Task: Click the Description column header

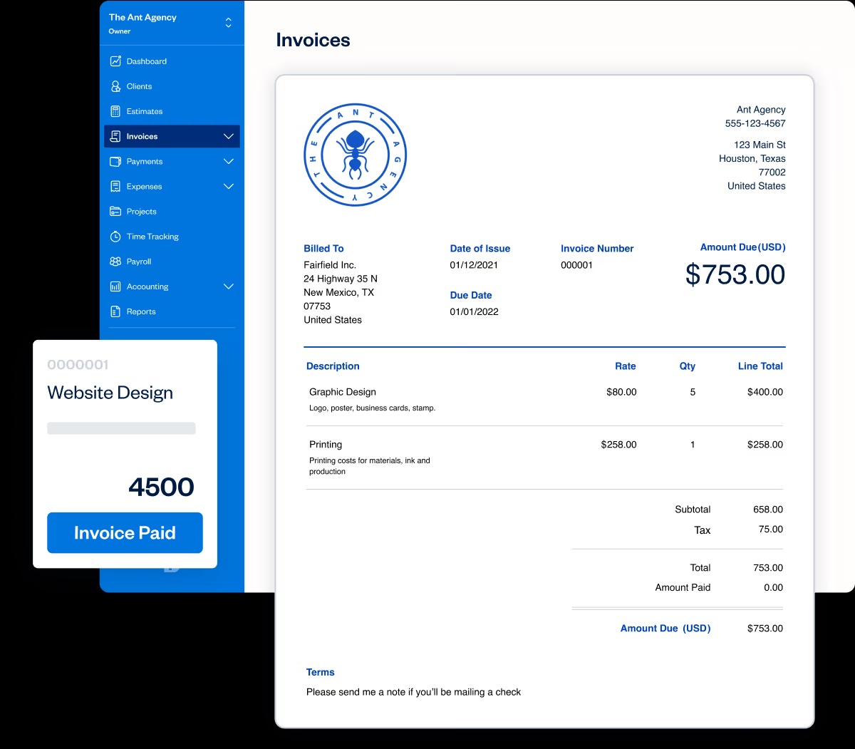Action: click(x=333, y=366)
